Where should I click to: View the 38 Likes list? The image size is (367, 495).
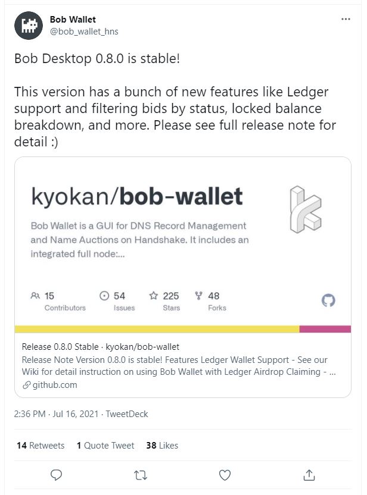pyautogui.click(x=162, y=445)
